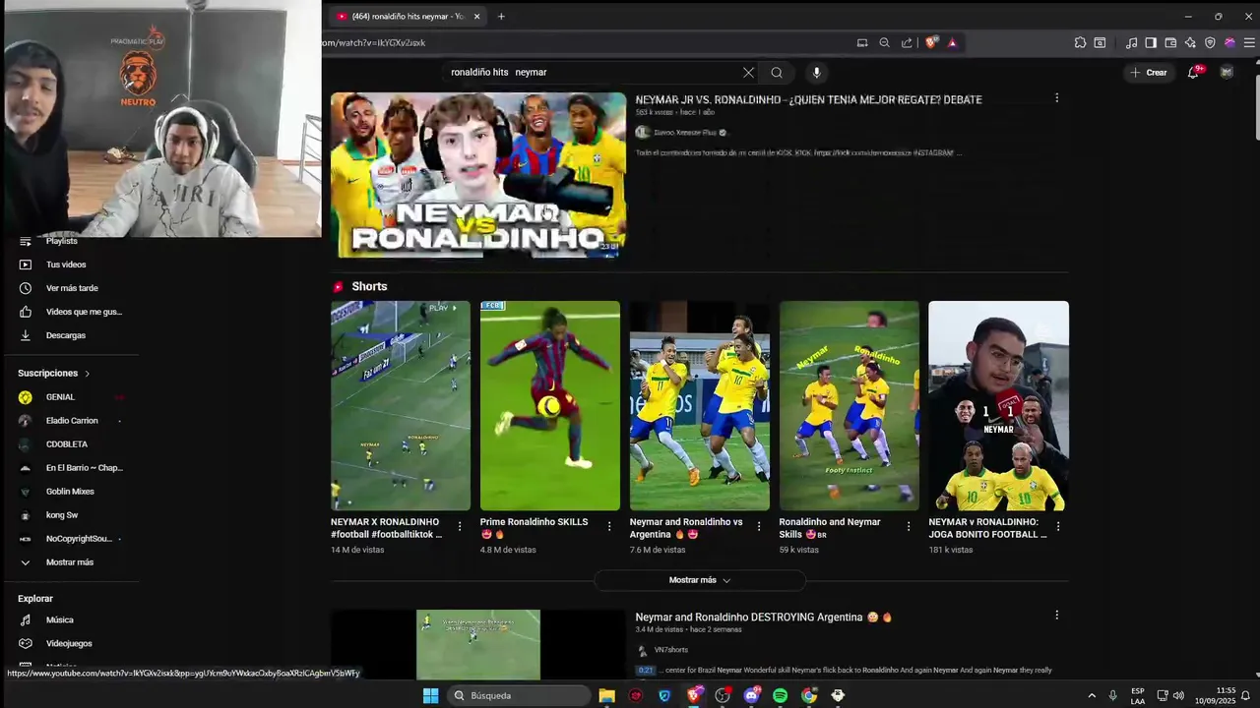Viewport: 1260px width, 708px height.
Task: Click the install/cast screen icon in address bar
Action: [x=862, y=42]
